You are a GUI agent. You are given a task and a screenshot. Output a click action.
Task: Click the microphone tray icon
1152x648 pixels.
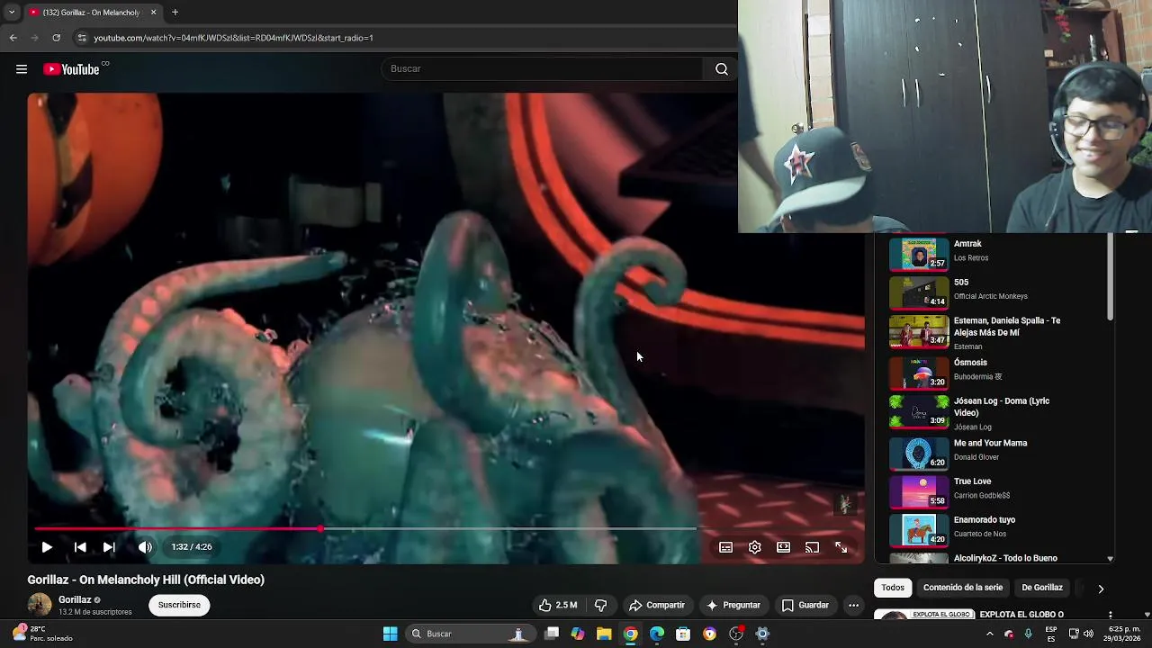pos(1028,634)
